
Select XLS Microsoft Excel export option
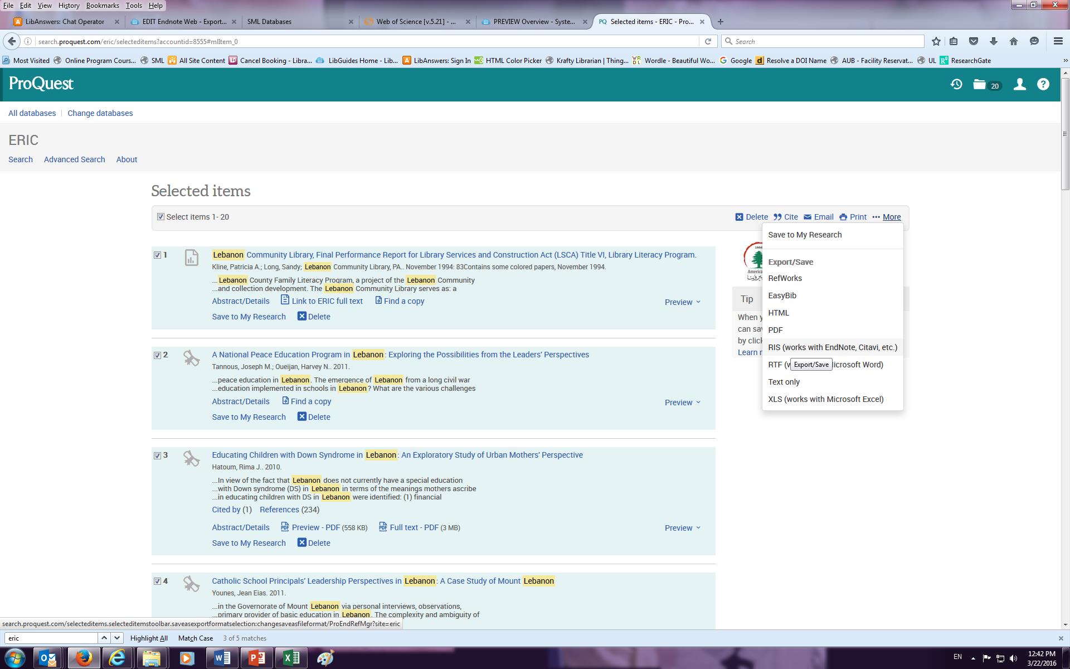click(x=825, y=399)
